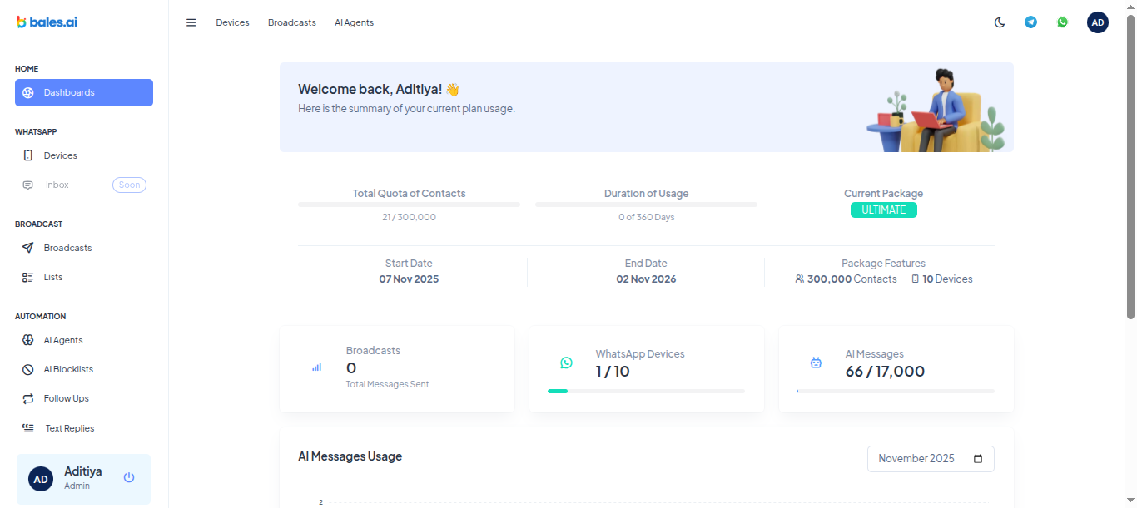
Task: Click the '1 / 10' devices value
Action: [x=613, y=372]
